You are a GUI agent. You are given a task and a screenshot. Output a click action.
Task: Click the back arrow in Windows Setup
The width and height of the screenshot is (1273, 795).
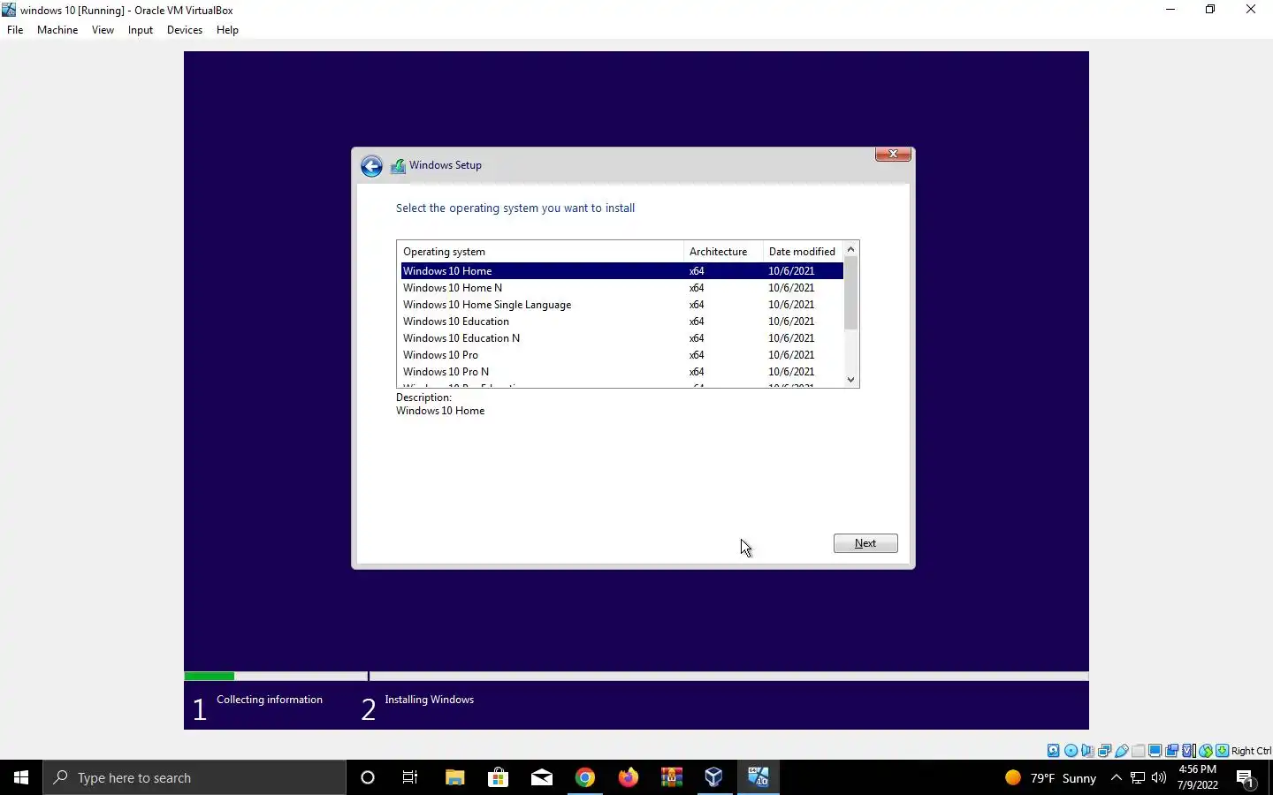371,166
